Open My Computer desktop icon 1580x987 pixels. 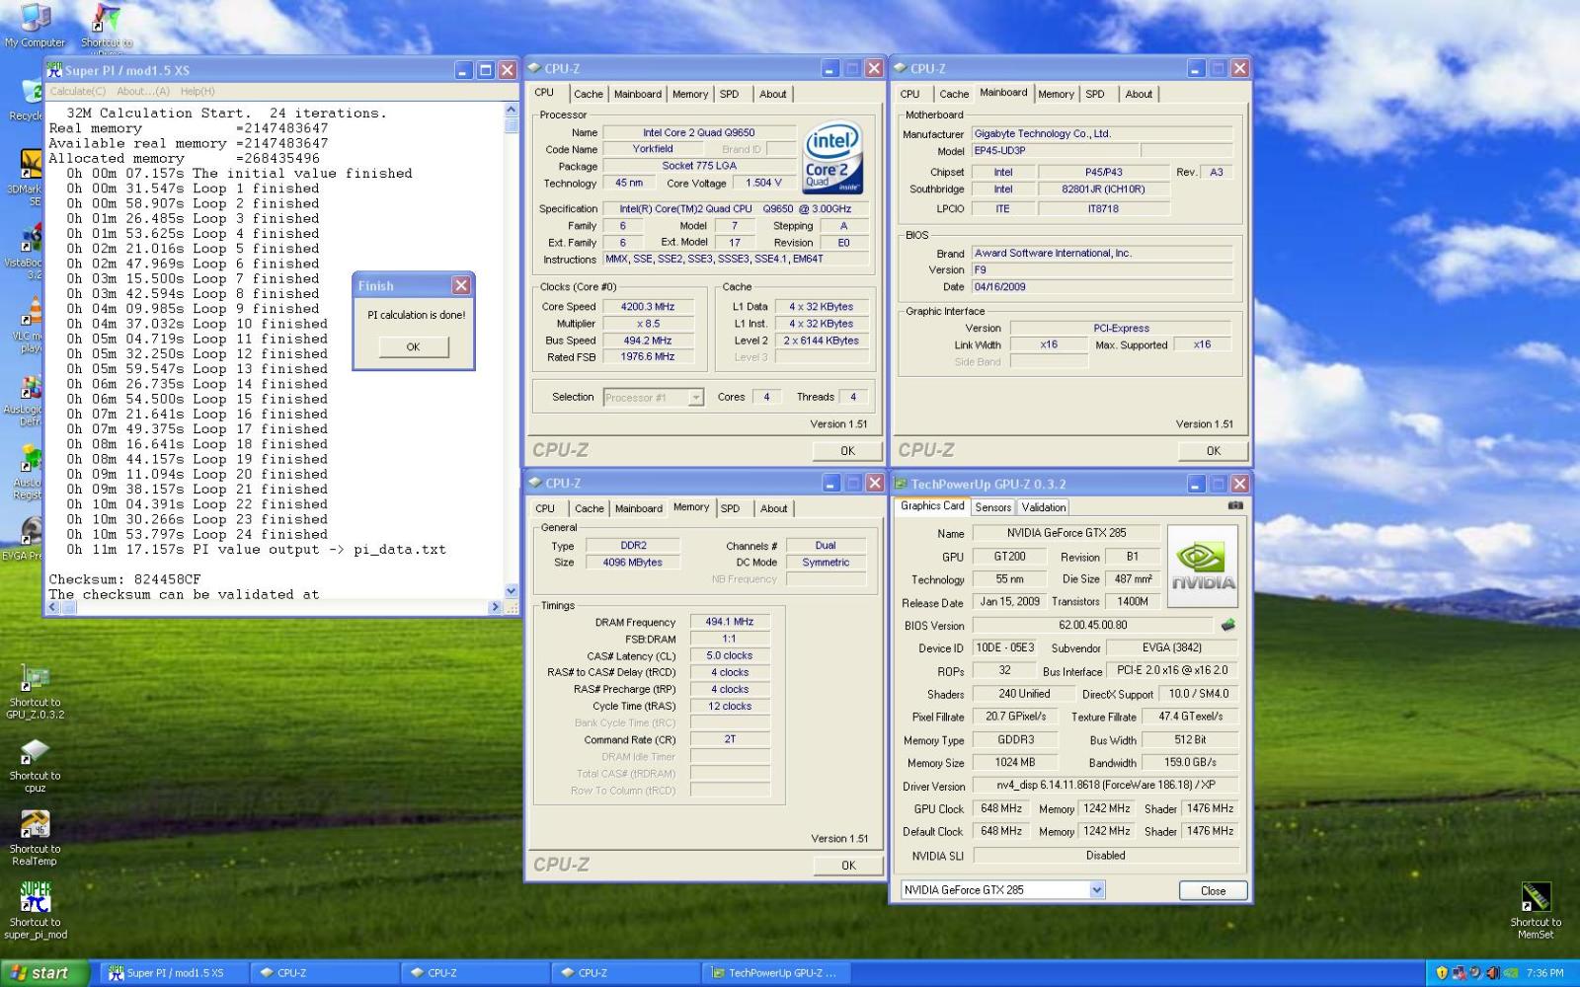tap(35, 25)
